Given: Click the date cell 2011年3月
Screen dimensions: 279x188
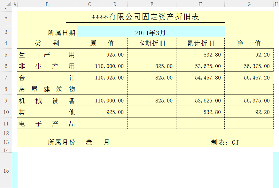Looking at the screenshot, I should pyautogui.click(x=150, y=33).
